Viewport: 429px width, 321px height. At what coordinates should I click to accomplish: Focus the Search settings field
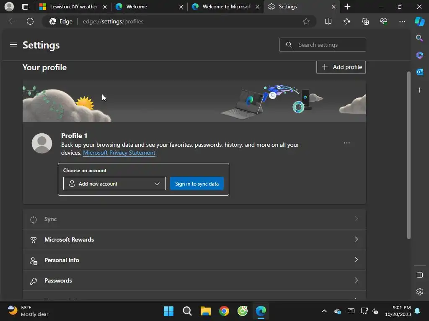click(323, 45)
